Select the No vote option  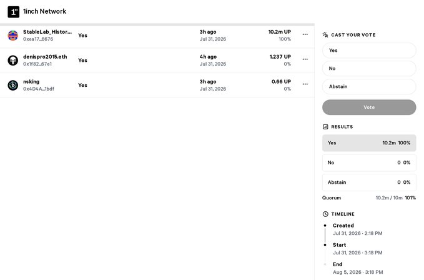[369, 69]
